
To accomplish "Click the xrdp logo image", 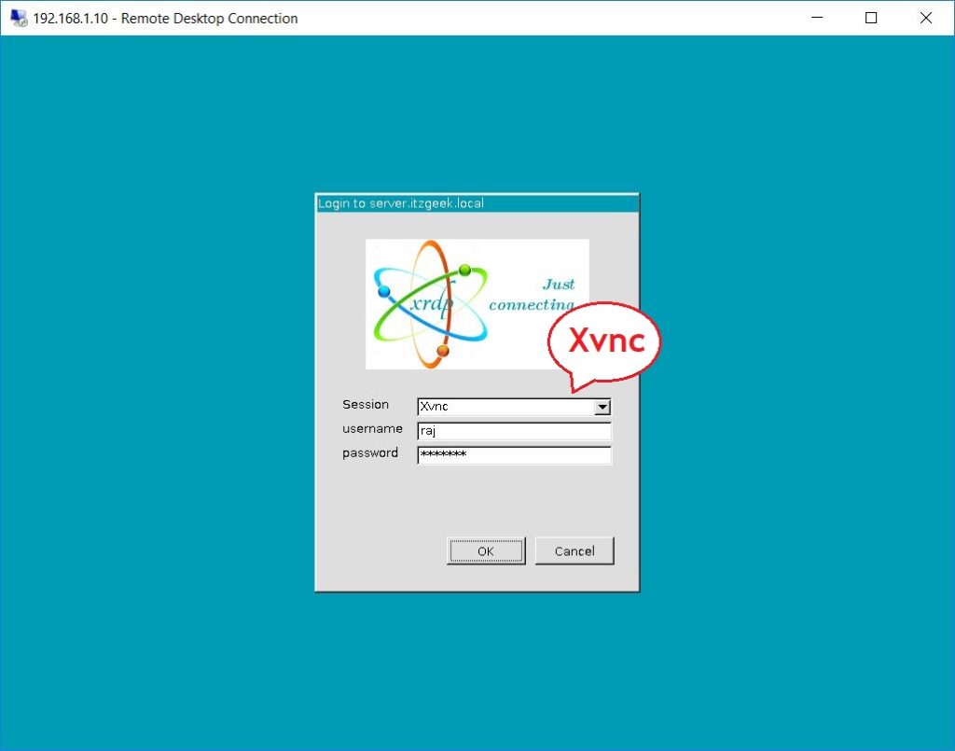I will pos(477,304).
